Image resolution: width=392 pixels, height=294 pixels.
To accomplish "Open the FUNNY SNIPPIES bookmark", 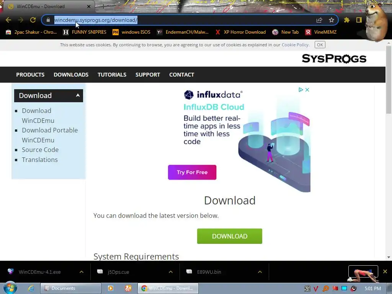I will (x=85, y=32).
